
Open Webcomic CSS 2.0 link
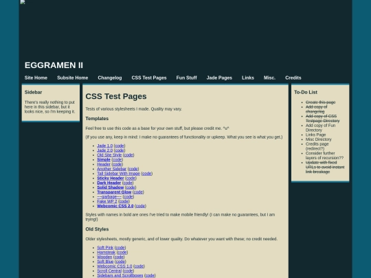(x=115, y=206)
